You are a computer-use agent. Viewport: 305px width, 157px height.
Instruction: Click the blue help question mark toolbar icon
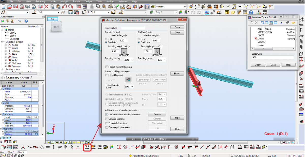(x=251, y=12)
